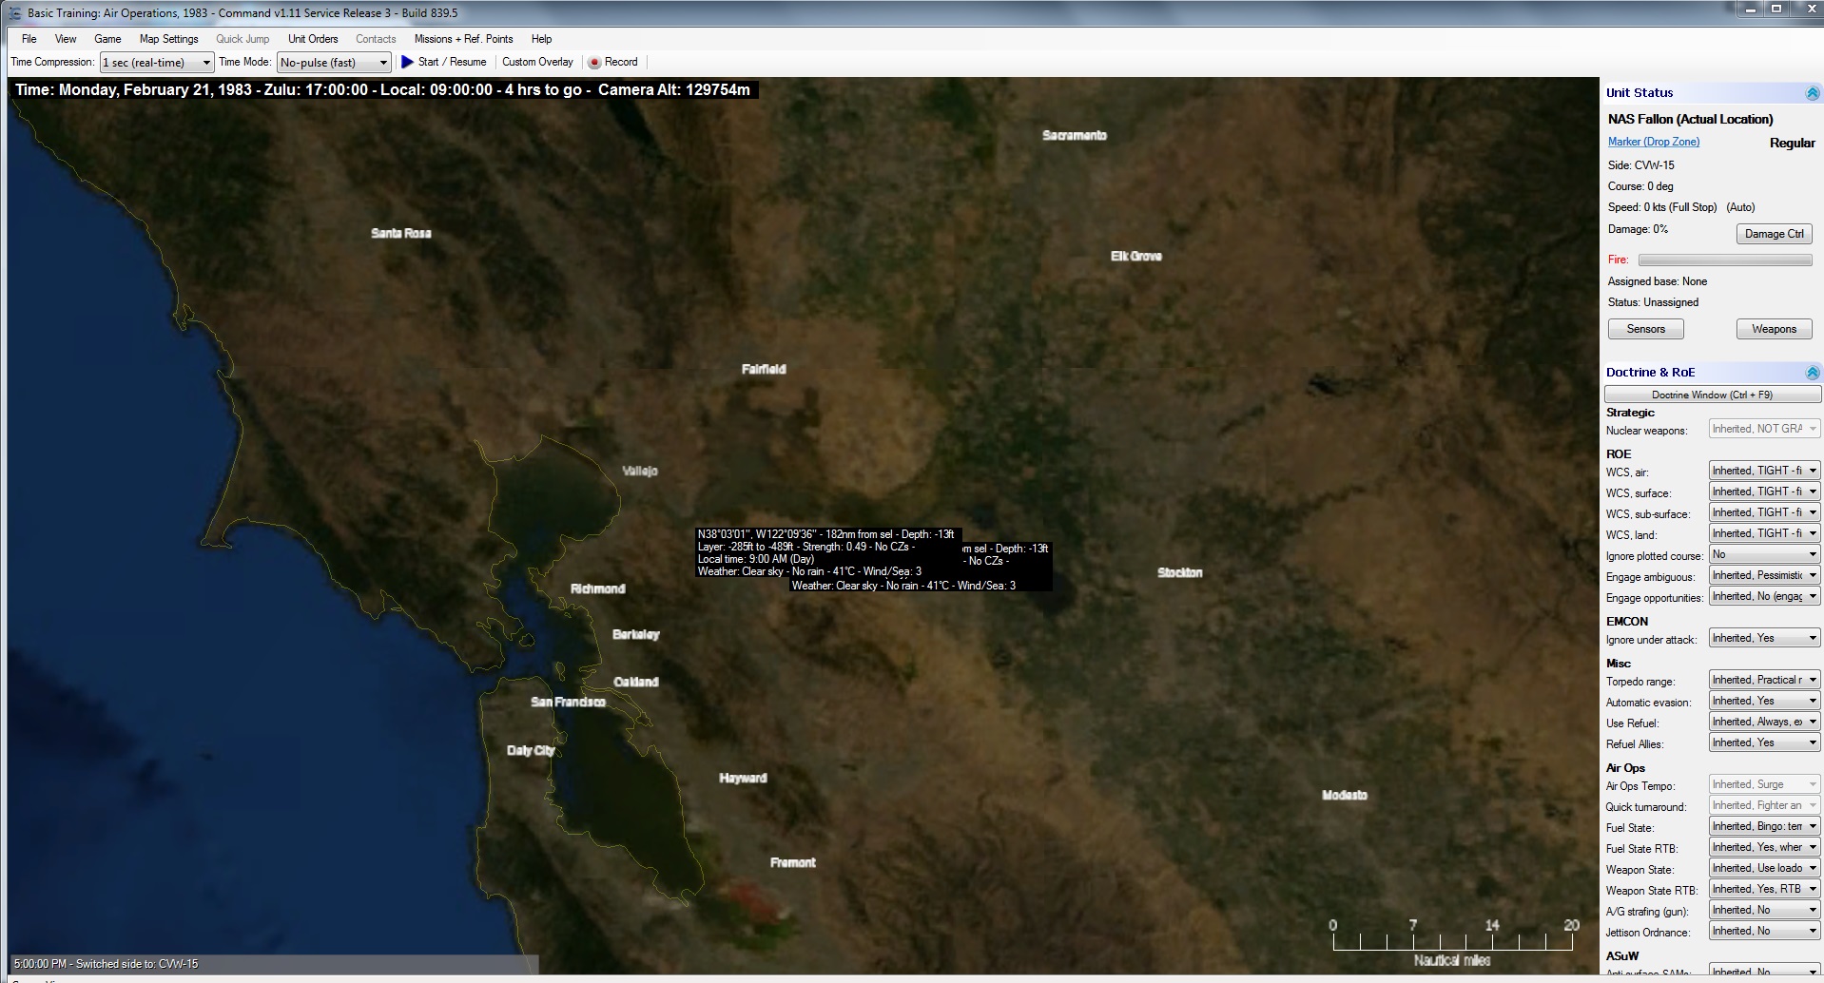Image resolution: width=1824 pixels, height=983 pixels.
Task: Click the NAS Fallon unit name
Action: 1690,119
